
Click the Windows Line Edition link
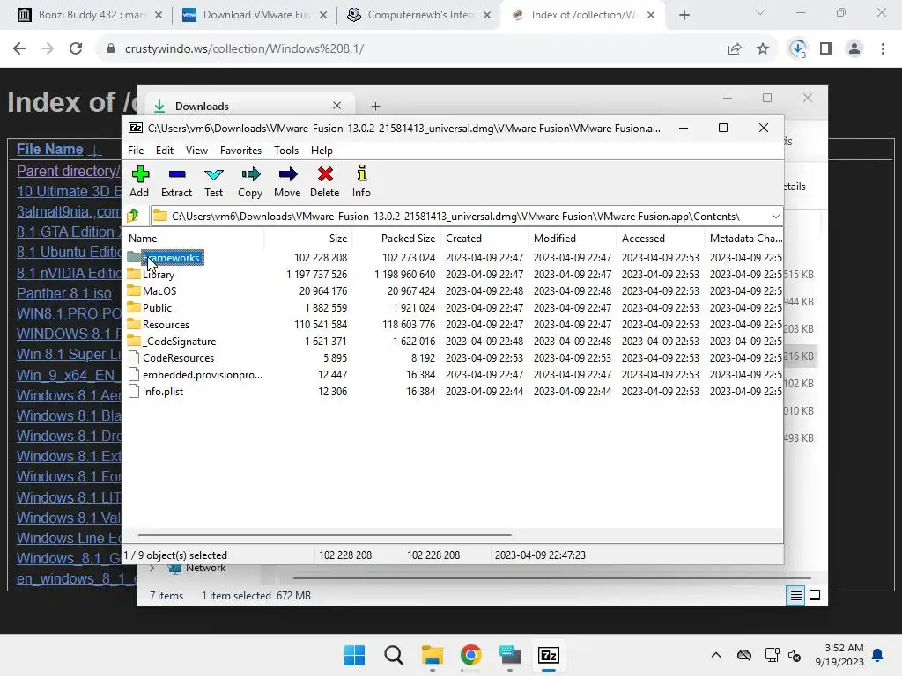click(69, 538)
